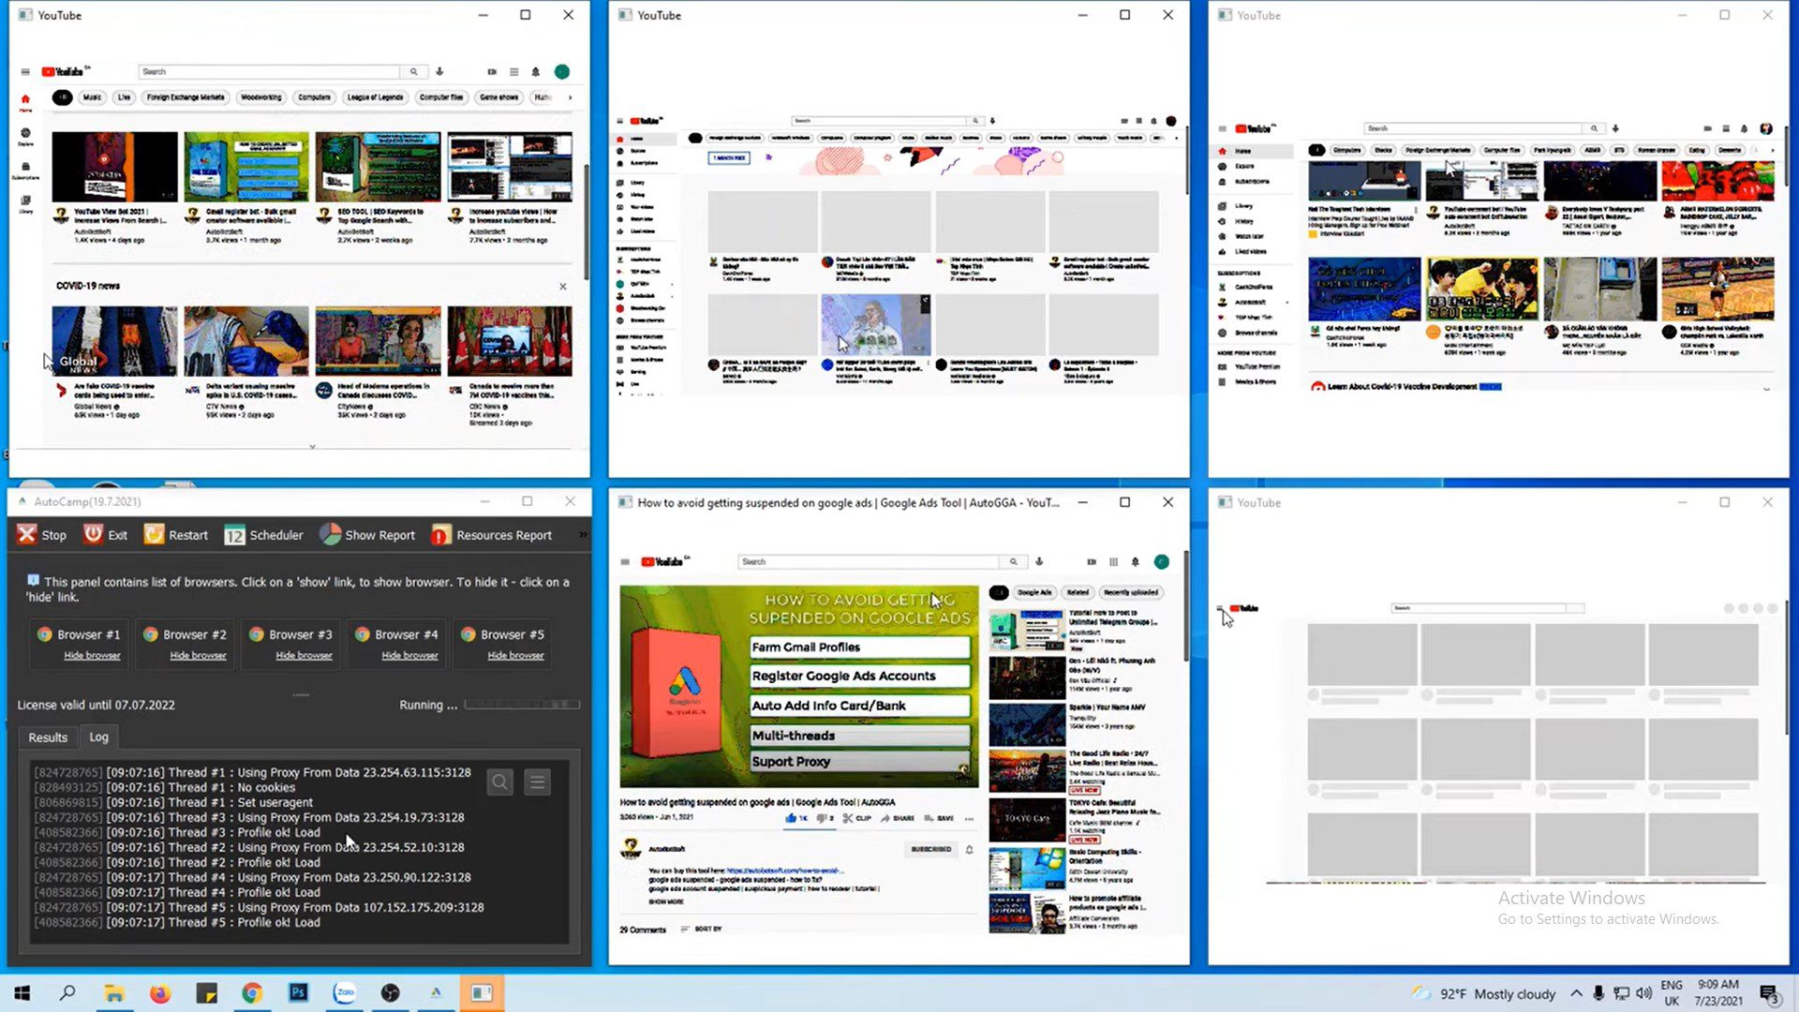The height and width of the screenshot is (1012, 1799).
Task: Open Windows Start menu
Action: coord(22,993)
